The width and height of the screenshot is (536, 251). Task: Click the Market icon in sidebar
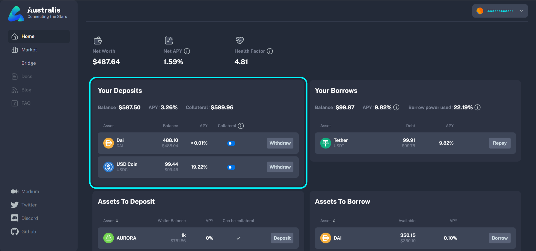[15, 50]
